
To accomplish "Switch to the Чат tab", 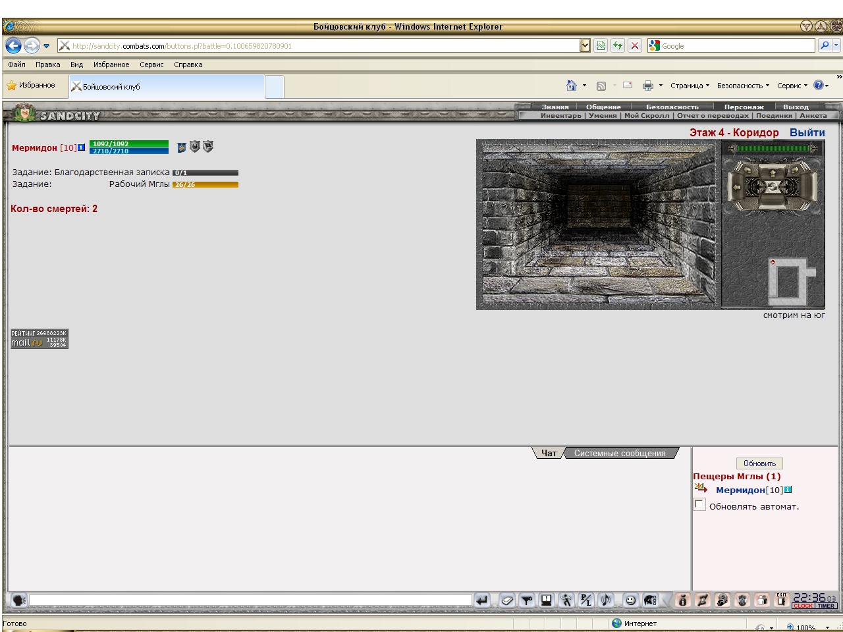I will [x=549, y=453].
